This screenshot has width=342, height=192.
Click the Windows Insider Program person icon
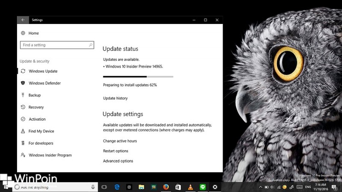coord(23,155)
